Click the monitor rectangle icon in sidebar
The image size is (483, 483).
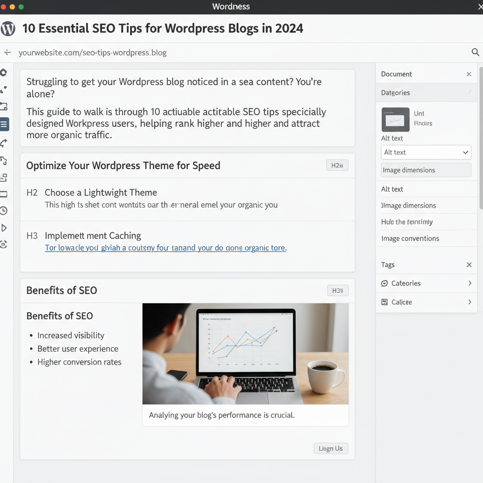pos(4,194)
